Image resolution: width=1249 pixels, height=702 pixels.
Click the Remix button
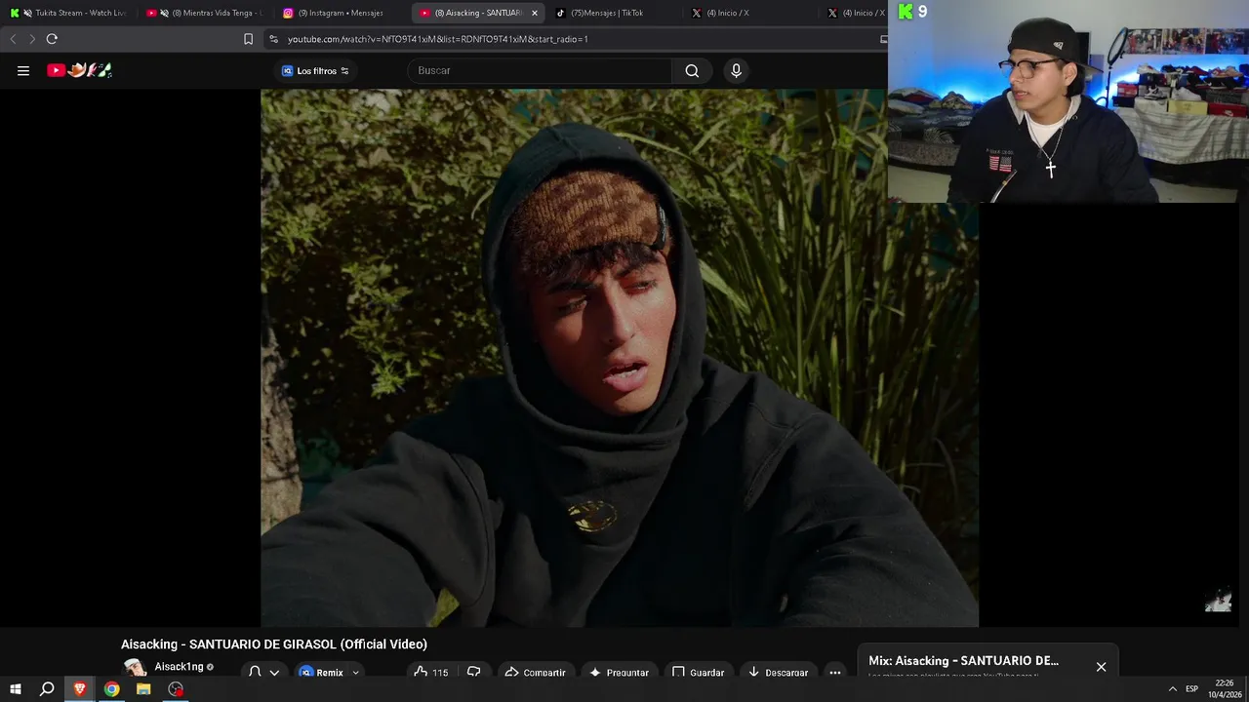coord(321,672)
